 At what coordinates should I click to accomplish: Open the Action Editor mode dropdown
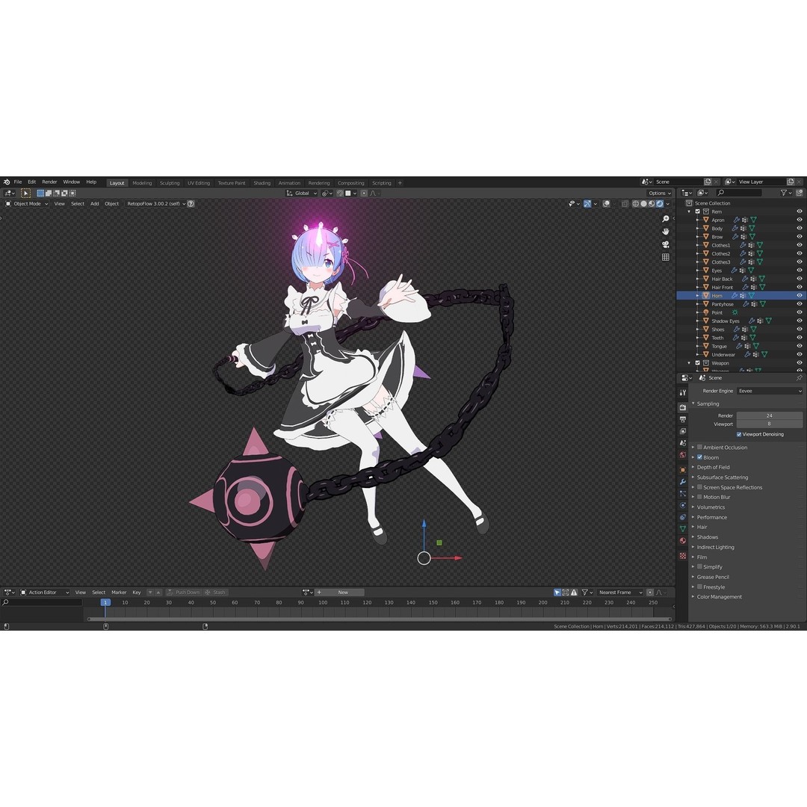[44, 593]
